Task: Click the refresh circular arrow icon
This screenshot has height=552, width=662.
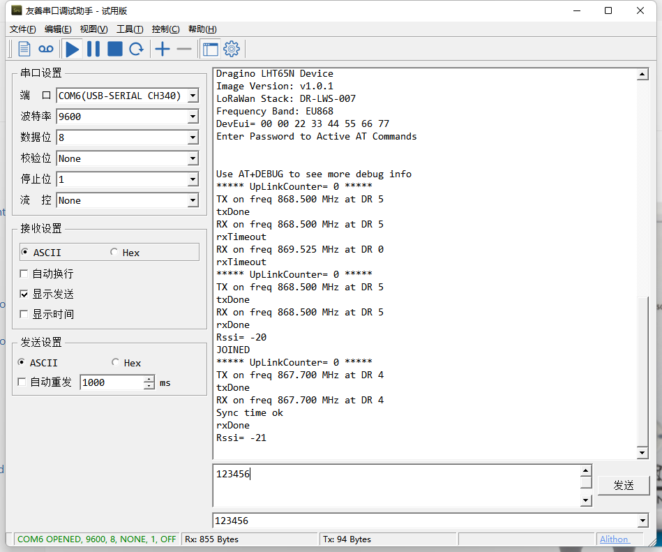Action: pos(136,49)
